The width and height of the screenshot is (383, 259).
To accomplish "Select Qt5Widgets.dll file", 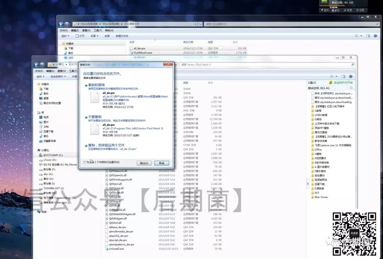I will 118,219.
